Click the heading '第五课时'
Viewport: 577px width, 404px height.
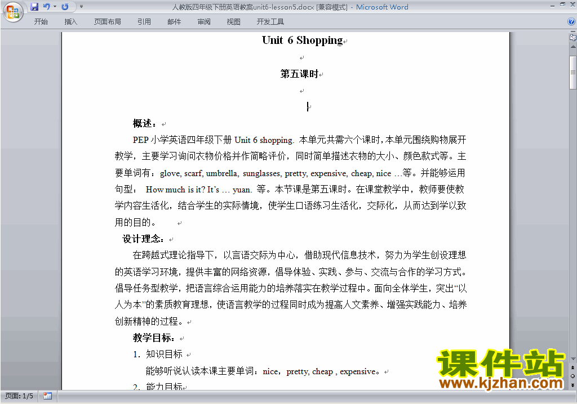click(x=299, y=74)
